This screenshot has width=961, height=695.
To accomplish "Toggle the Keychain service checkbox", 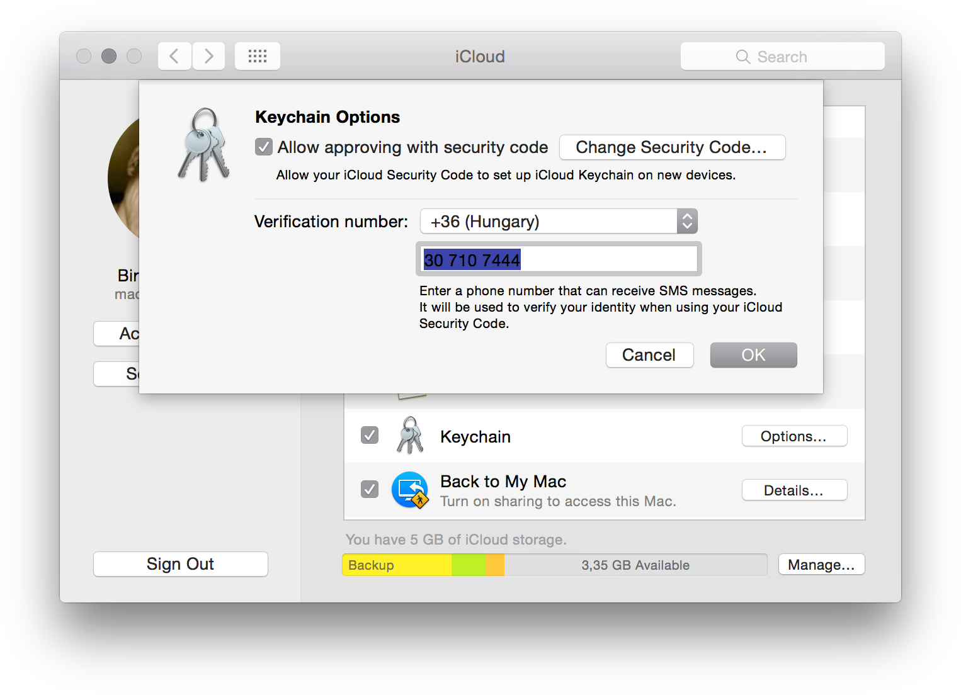I will [370, 435].
